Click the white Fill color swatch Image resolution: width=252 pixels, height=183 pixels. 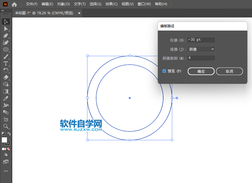coord(4,140)
